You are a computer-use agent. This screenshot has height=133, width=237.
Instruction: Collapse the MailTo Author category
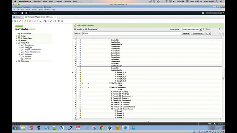(x=110, y=83)
